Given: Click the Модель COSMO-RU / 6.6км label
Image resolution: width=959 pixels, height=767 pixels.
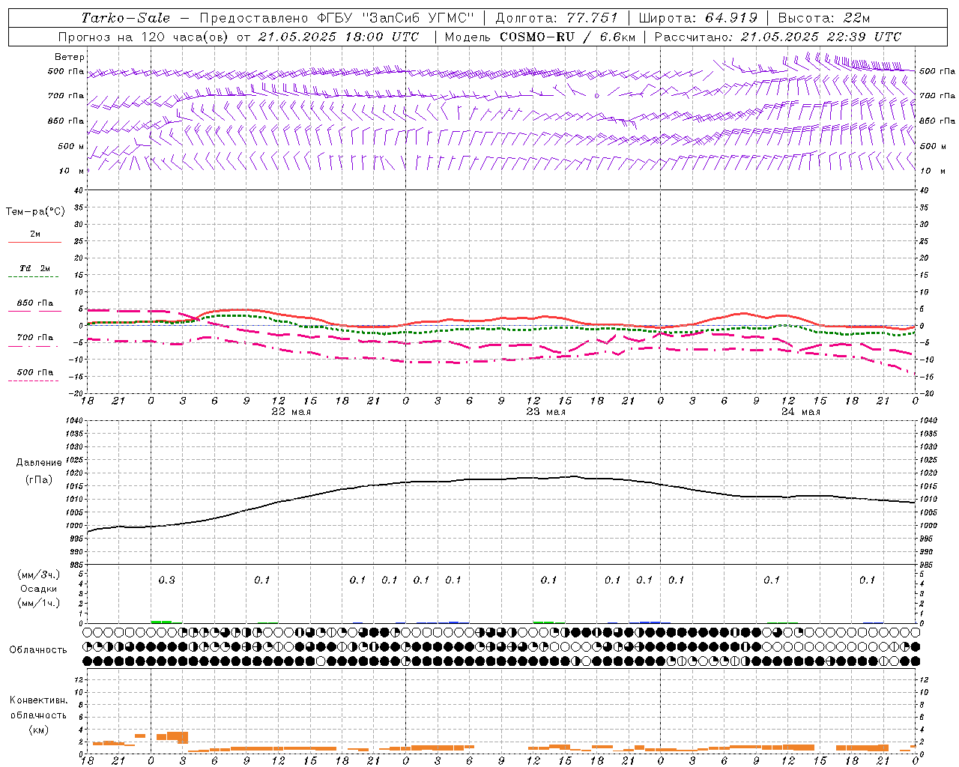Looking at the screenshot, I should point(540,37).
